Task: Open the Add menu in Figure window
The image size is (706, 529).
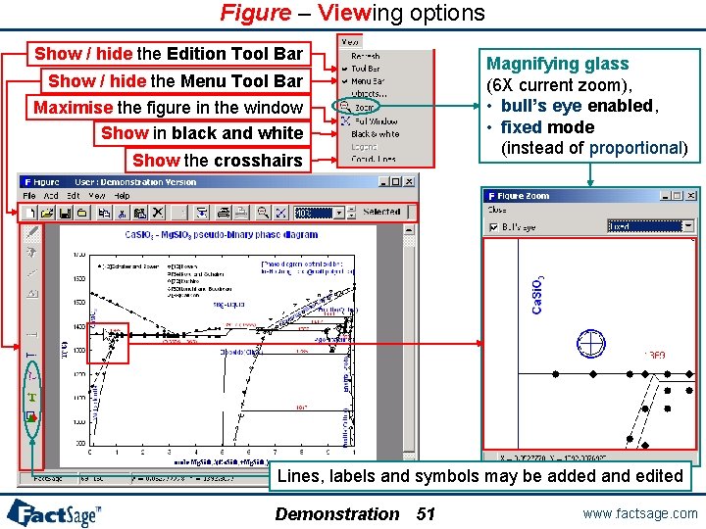Action: (51, 196)
